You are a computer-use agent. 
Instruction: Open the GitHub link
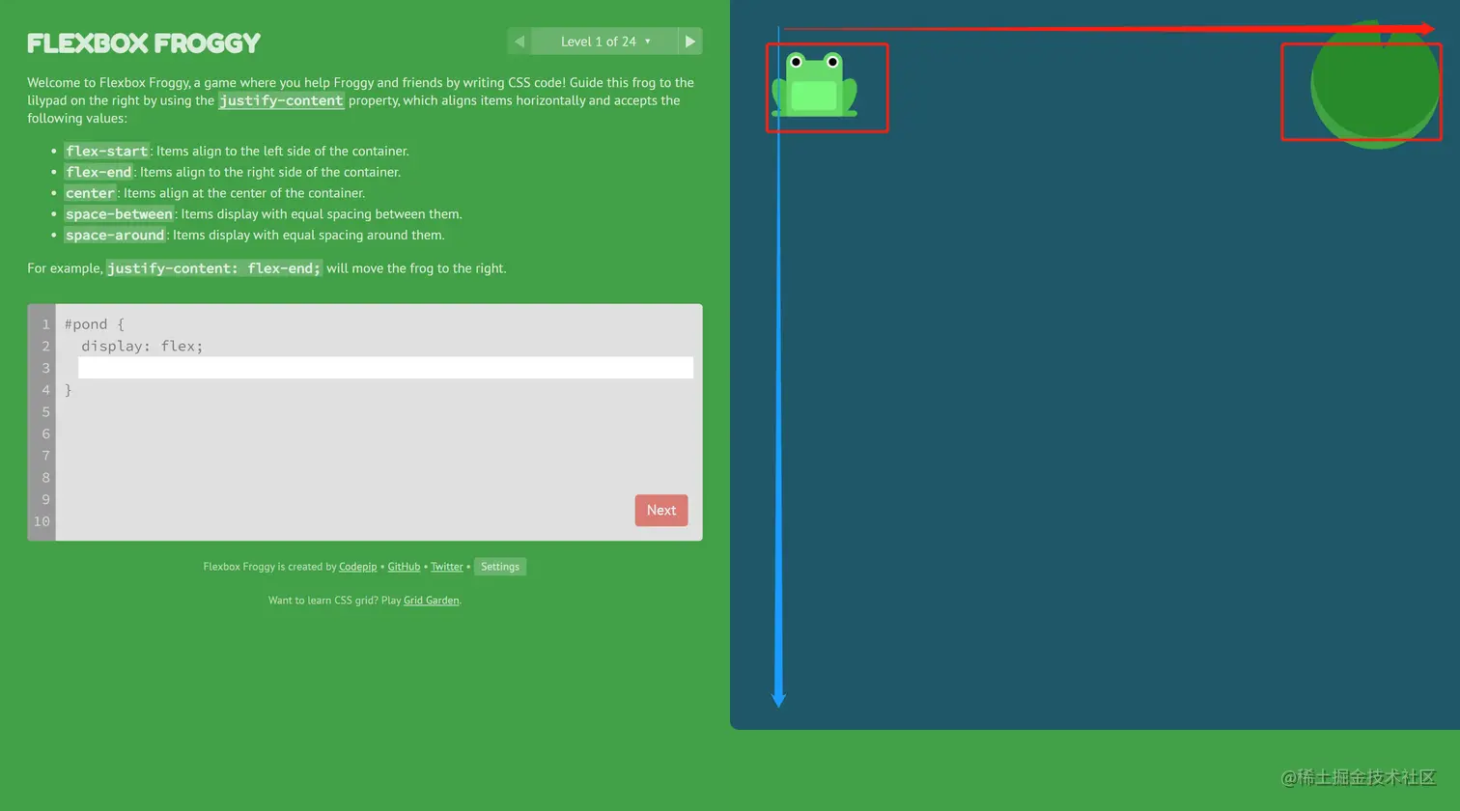tap(404, 567)
